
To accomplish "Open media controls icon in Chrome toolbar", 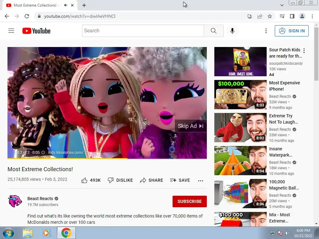I will coord(282,16).
